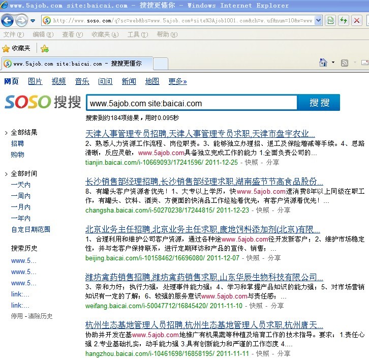Click the 搜搜 search button

pos(319,103)
